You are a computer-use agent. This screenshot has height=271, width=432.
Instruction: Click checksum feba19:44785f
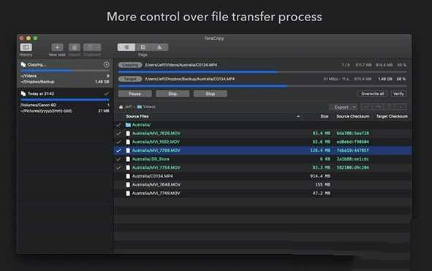(x=352, y=150)
